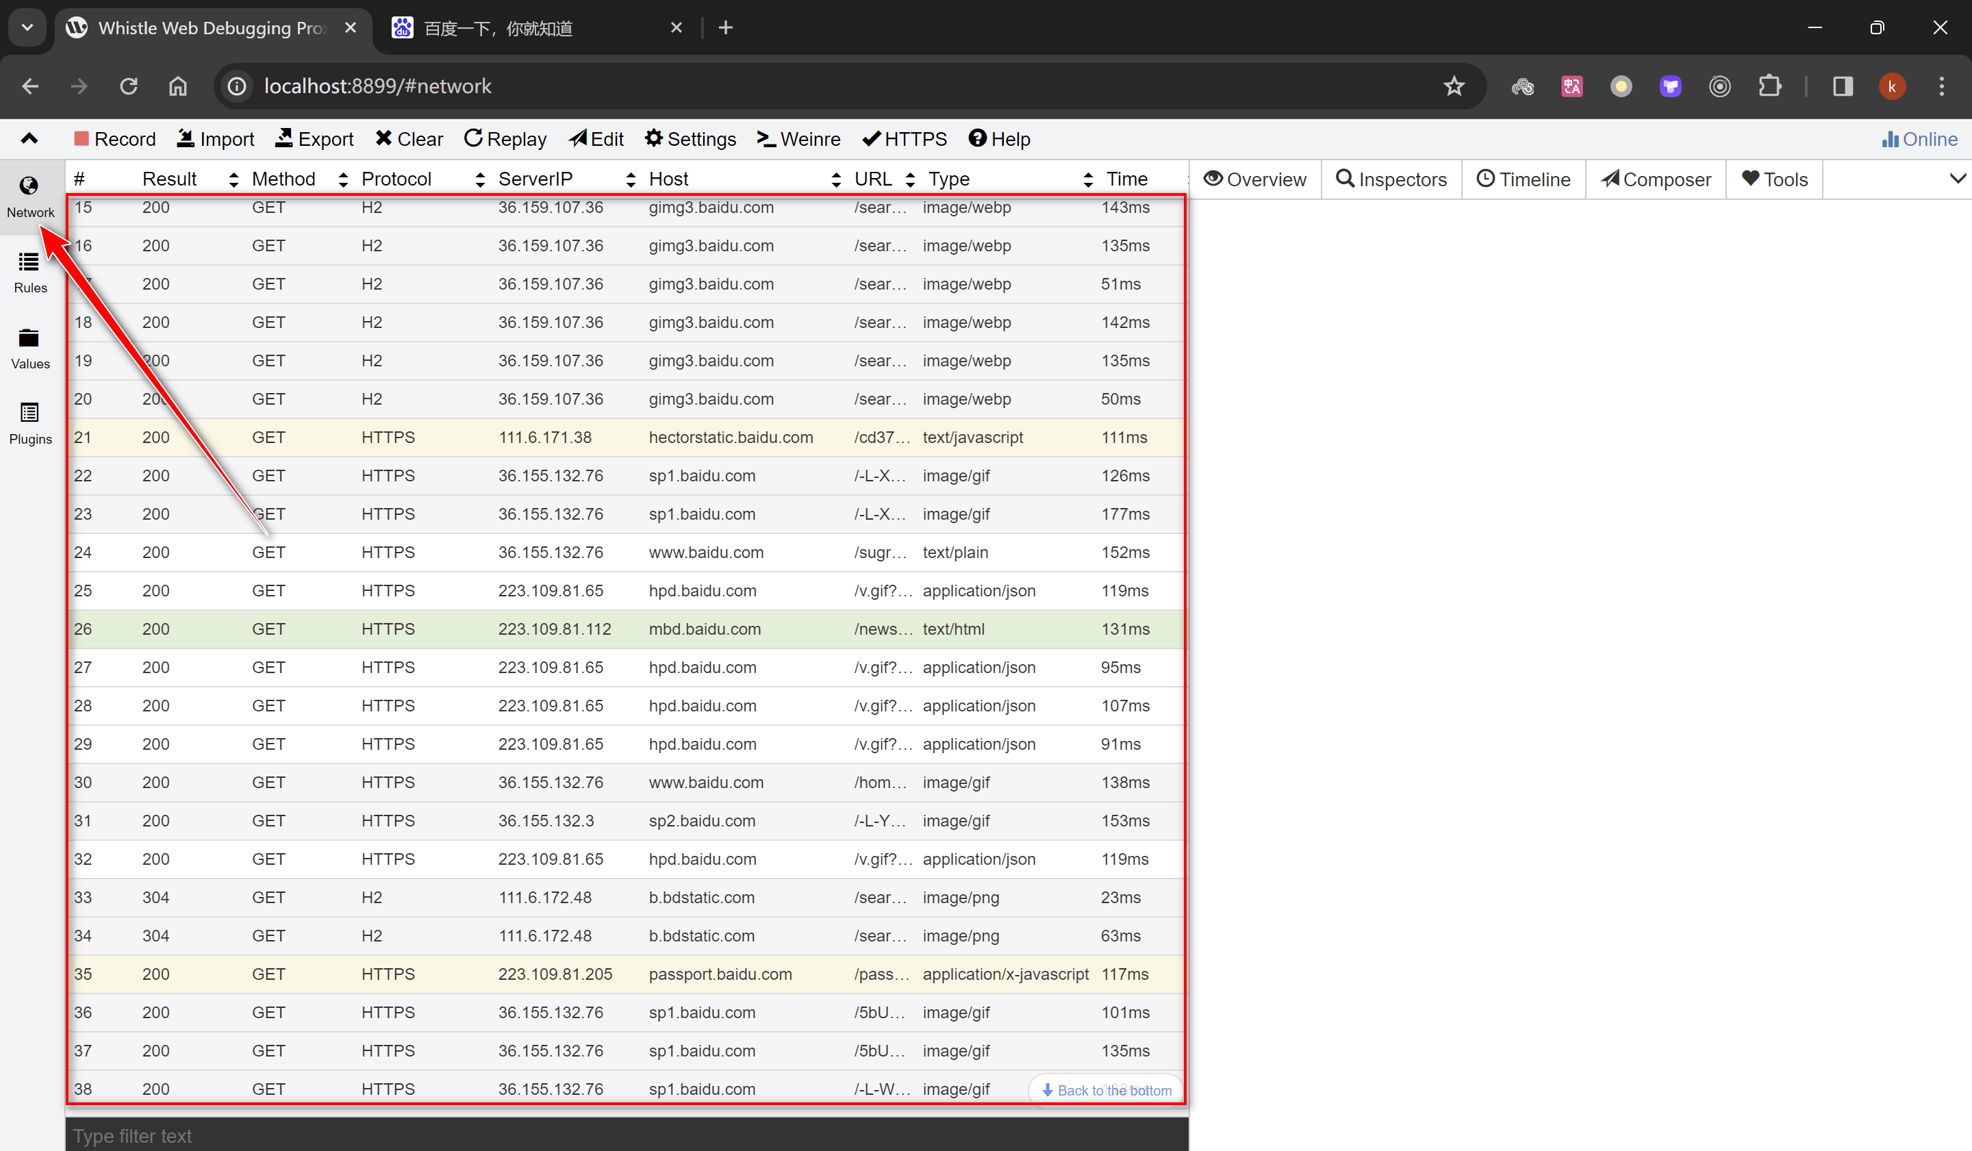
Task: Open the Rules sidebar panel
Action: (29, 272)
